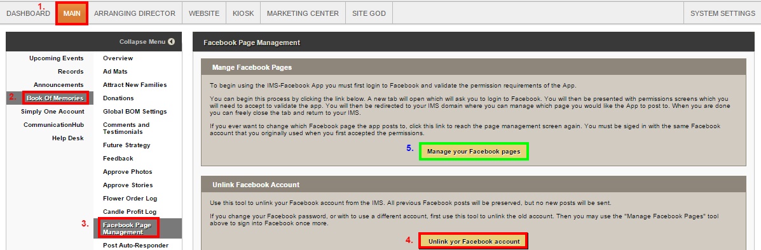Viewport: 761px width, 250px height.
Task: Go to Approve Photos
Action: tap(128, 172)
